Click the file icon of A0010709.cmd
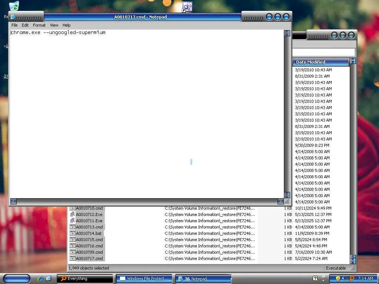 [72, 252]
